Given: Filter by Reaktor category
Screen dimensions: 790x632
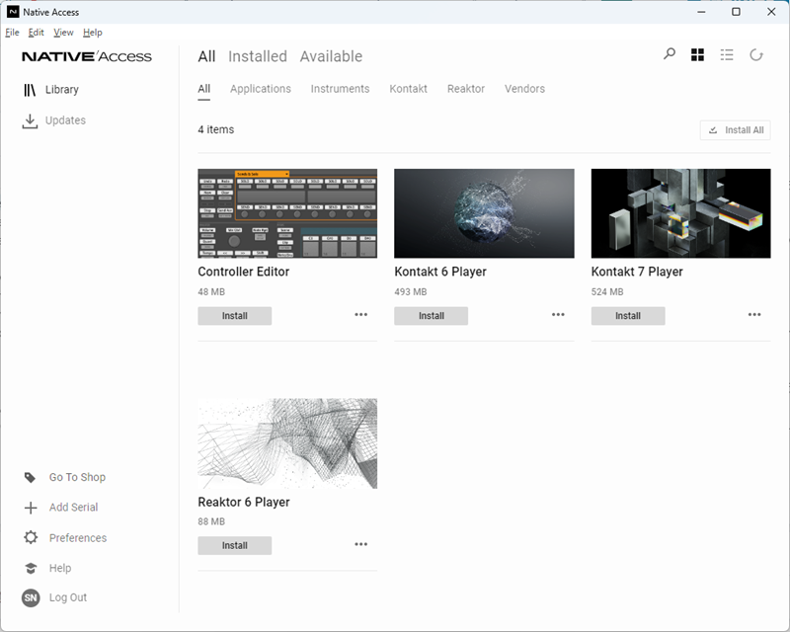Looking at the screenshot, I should pos(466,89).
